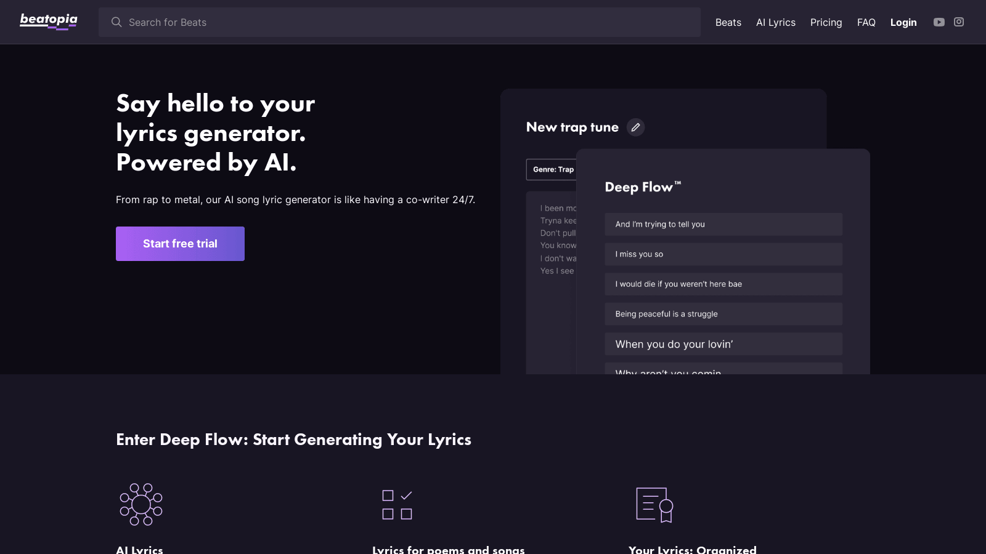Select lyric 'I miss you so'

(723, 254)
